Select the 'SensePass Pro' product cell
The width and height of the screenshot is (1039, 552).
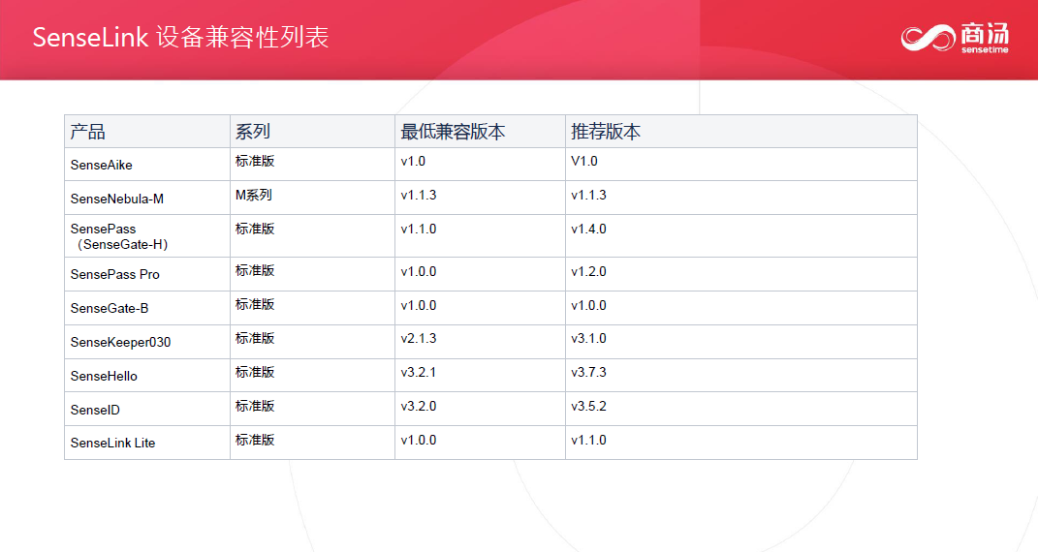point(147,274)
